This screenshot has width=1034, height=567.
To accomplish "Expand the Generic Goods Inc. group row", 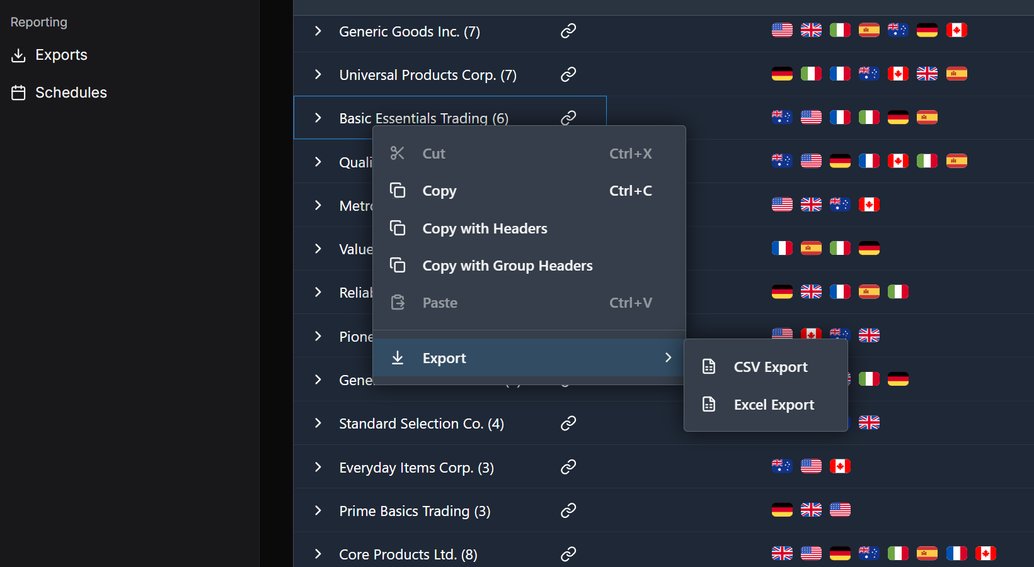I will [x=318, y=31].
